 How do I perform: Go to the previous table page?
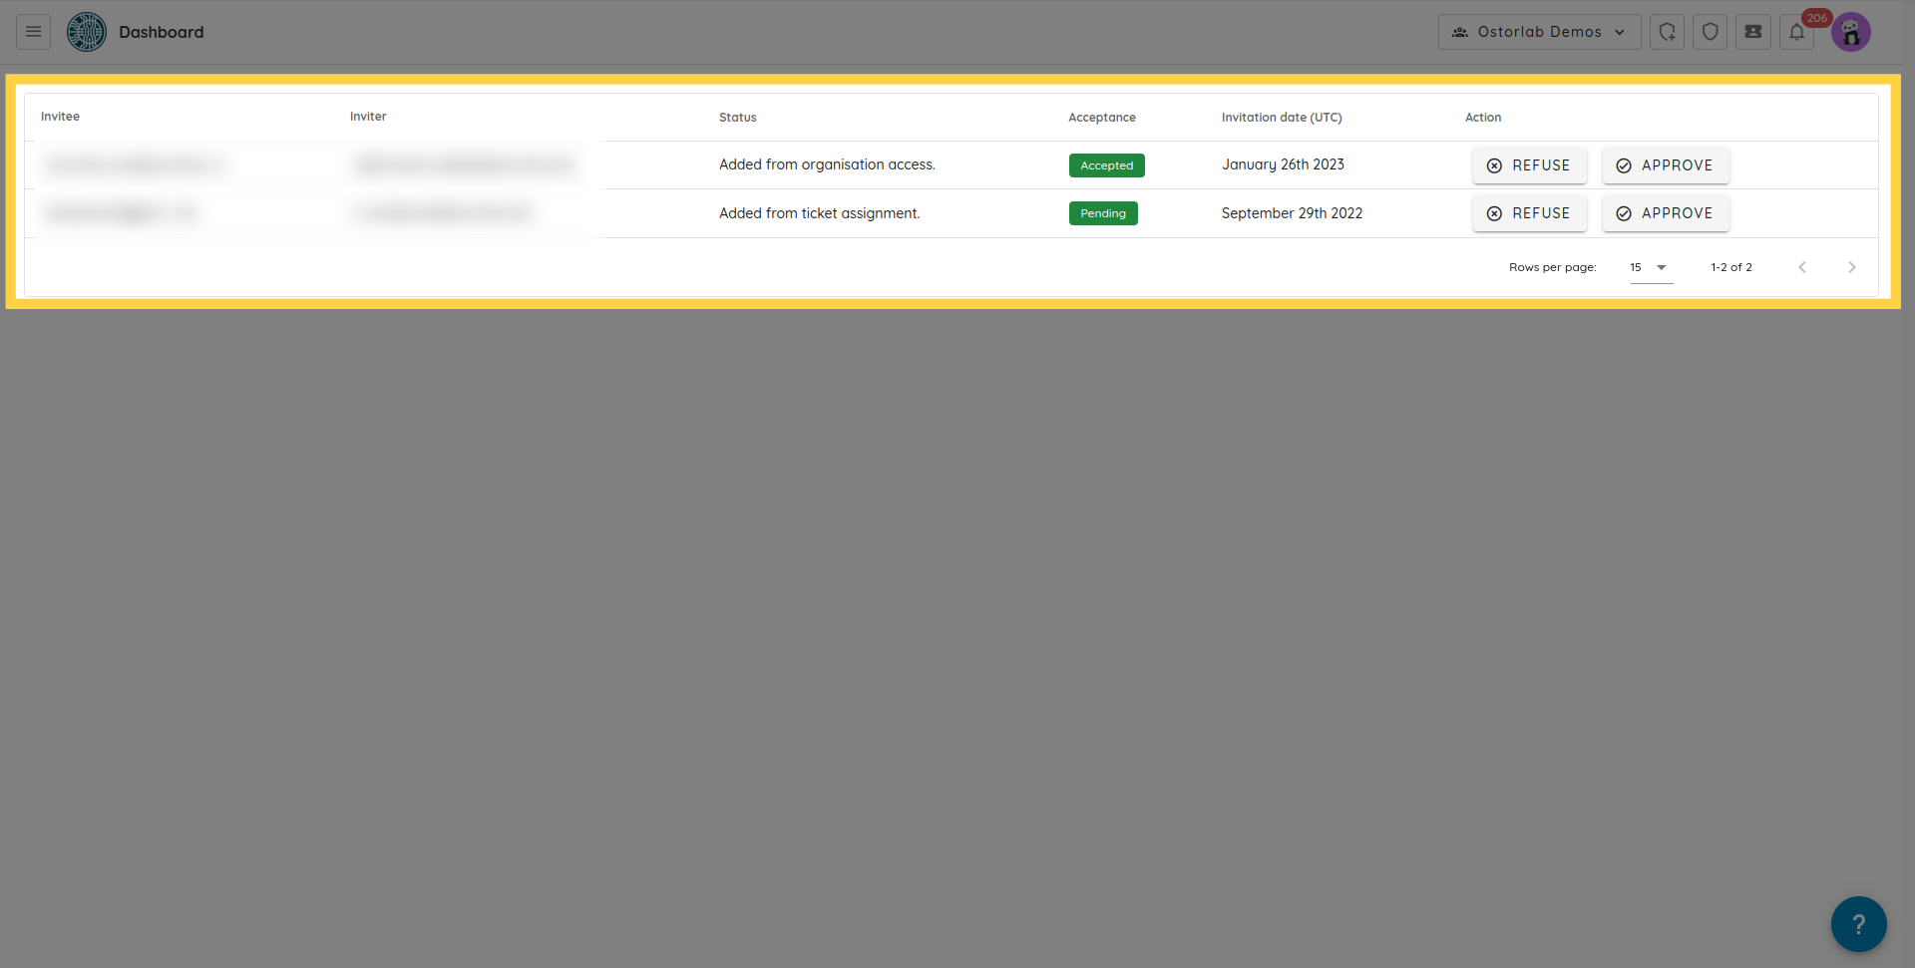(1802, 267)
